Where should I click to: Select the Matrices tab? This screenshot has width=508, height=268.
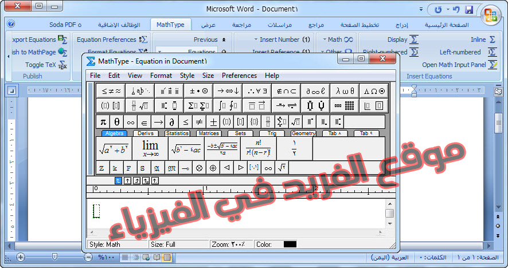pyautogui.click(x=209, y=133)
